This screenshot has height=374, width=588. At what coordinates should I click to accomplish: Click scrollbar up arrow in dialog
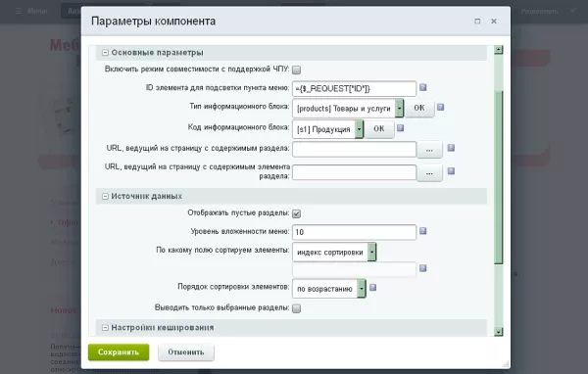(499, 50)
